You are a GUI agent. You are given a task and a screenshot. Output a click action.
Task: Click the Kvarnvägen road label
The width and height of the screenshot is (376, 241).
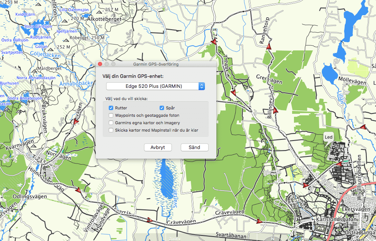pos(20,145)
